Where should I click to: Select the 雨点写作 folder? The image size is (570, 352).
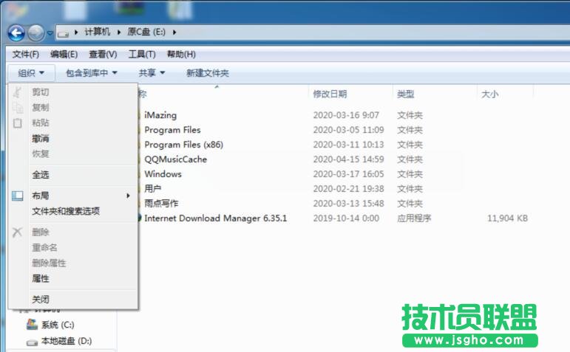161,203
